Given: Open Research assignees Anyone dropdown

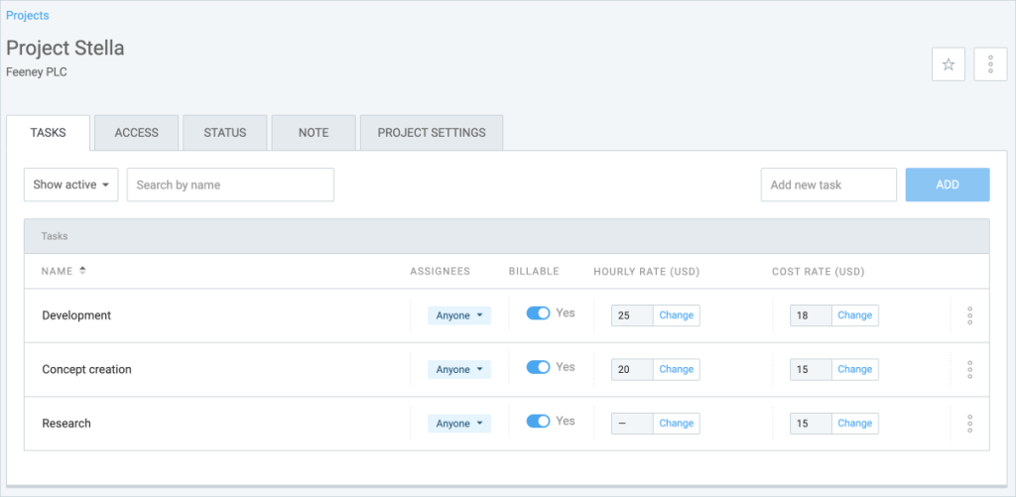Looking at the screenshot, I should pyautogui.click(x=459, y=424).
